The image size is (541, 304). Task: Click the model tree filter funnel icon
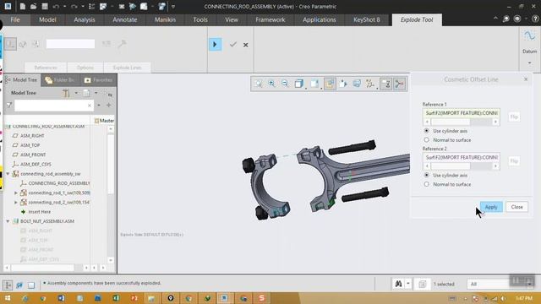tap(9, 105)
